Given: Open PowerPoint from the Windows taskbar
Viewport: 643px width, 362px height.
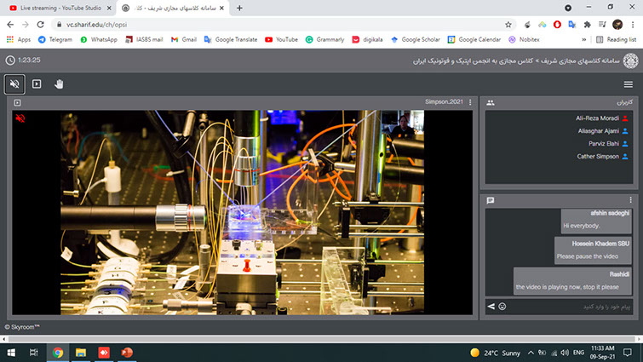Looking at the screenshot, I should pyautogui.click(x=128, y=352).
